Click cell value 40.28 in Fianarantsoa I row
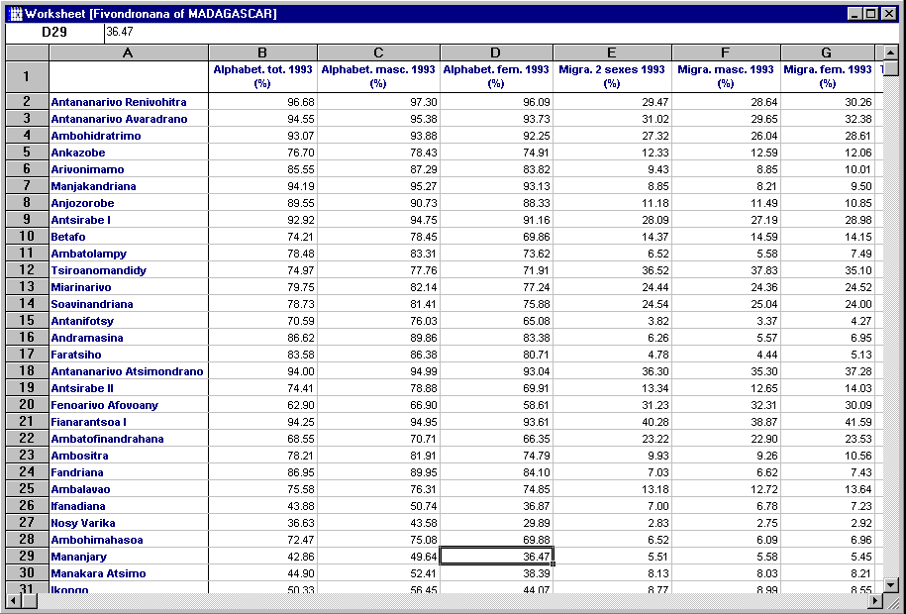Image resolution: width=906 pixels, height=614 pixels. [612, 422]
